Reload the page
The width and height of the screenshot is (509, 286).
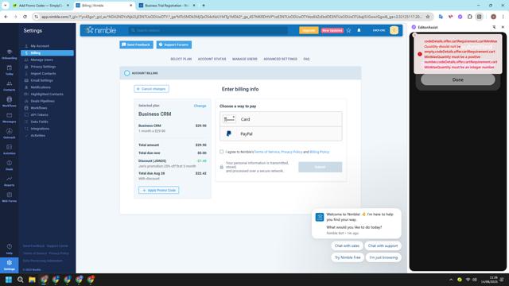[x=25, y=17]
